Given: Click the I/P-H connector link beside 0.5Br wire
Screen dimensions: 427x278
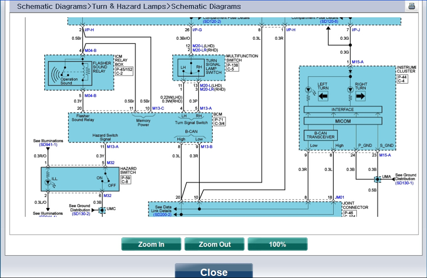Looking at the screenshot, I should coord(89,30).
